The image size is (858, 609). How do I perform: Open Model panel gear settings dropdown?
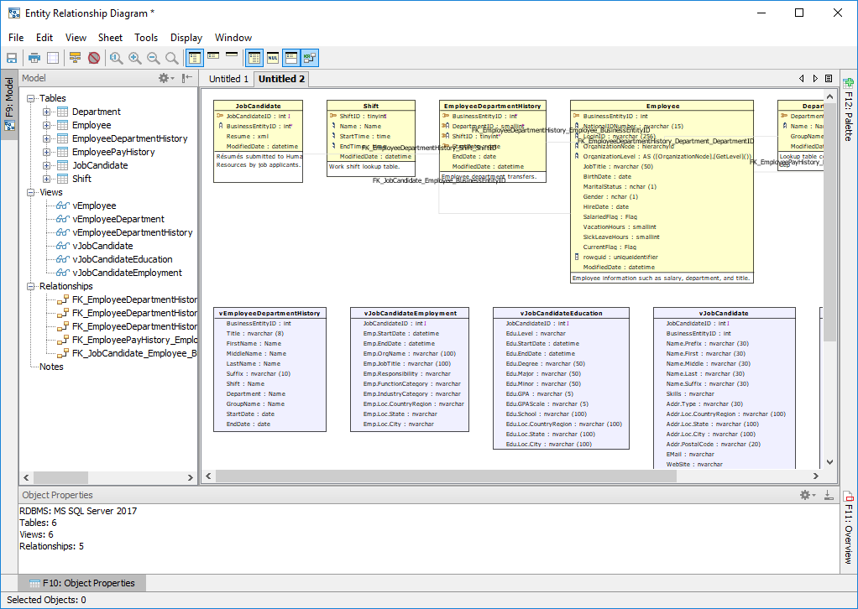coord(166,78)
